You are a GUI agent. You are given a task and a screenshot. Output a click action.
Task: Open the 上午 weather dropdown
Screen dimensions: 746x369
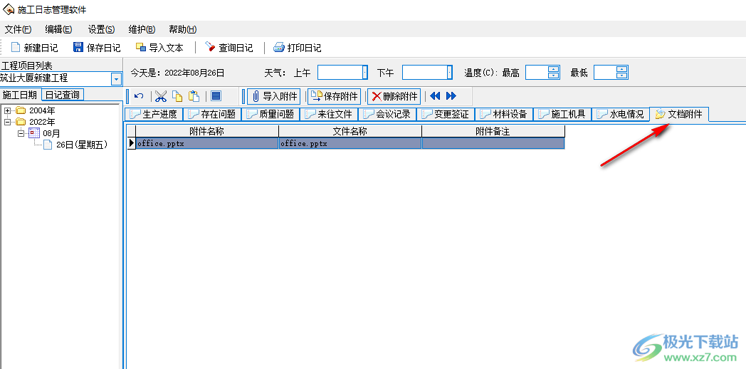click(x=365, y=73)
